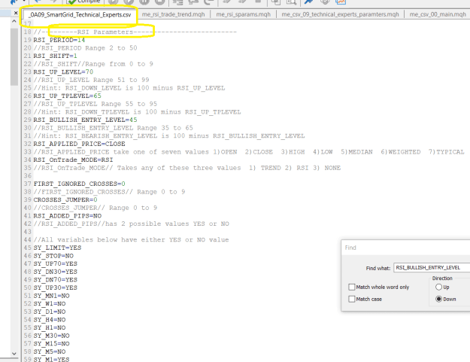The height and width of the screenshot is (362, 470).
Task: Click the SY_W1=NO line
Action: 50,304
